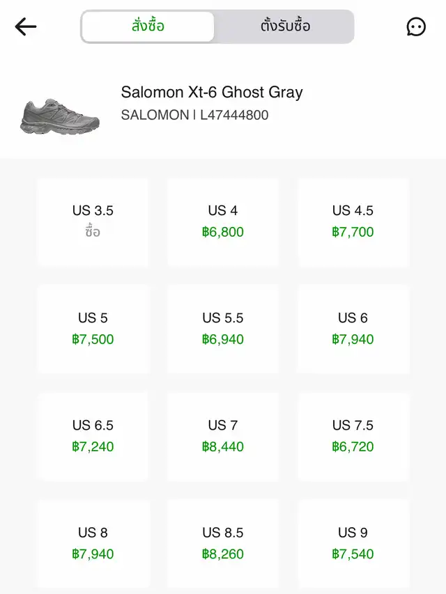Select size US 3.5
Viewport: 446px width, 594px height.
93,221
